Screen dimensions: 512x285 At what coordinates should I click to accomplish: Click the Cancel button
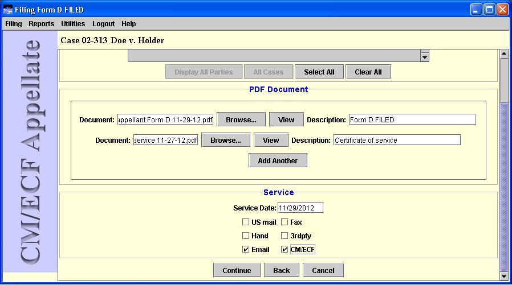[323, 270]
